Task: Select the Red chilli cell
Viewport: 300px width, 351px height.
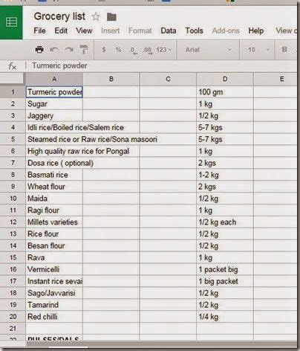Action: tap(54, 317)
